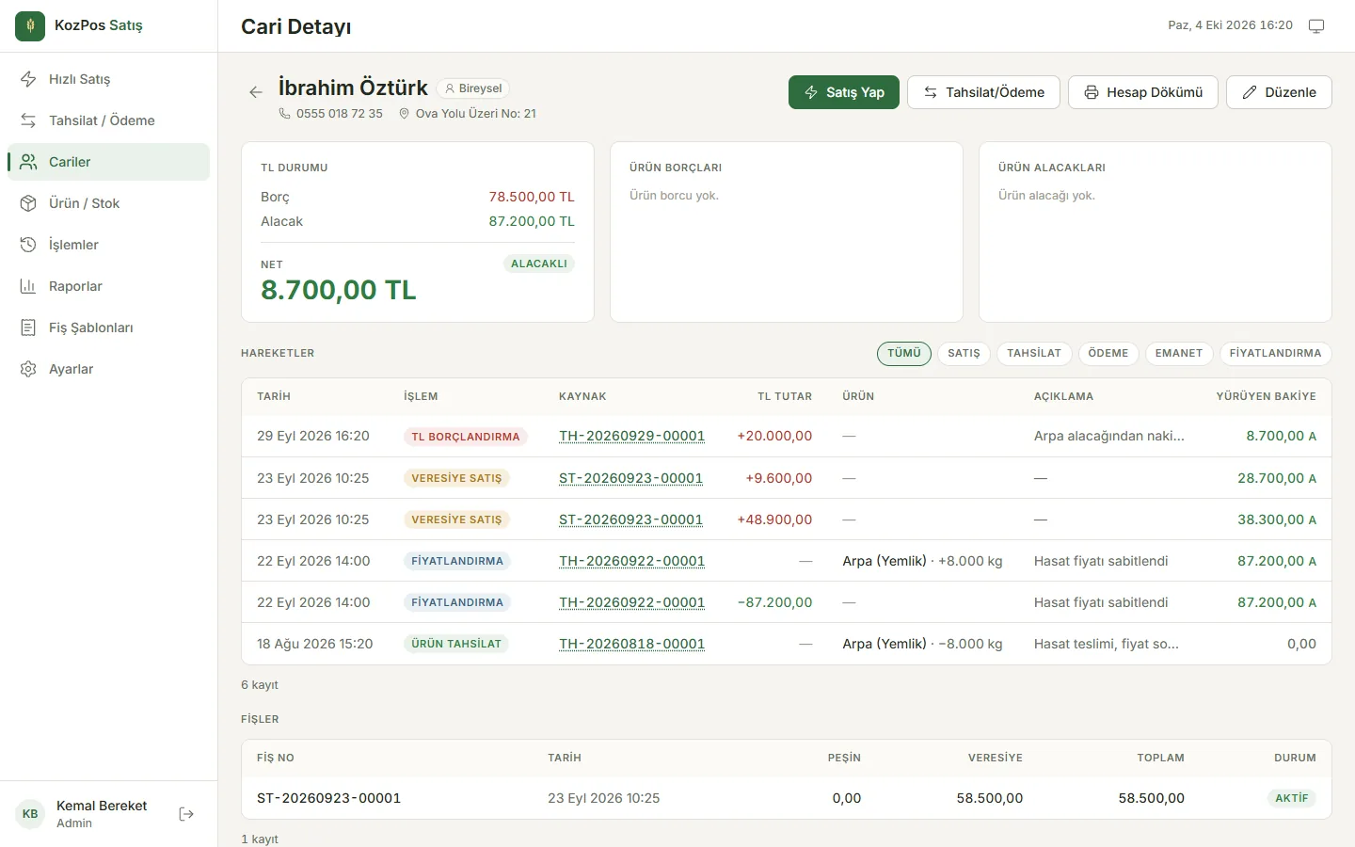Filter movements by SATIŞ
This screenshot has width=1355, height=847.
(x=964, y=353)
